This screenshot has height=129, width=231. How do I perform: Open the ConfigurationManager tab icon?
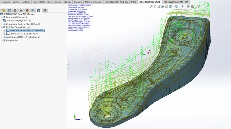coord(15,10)
